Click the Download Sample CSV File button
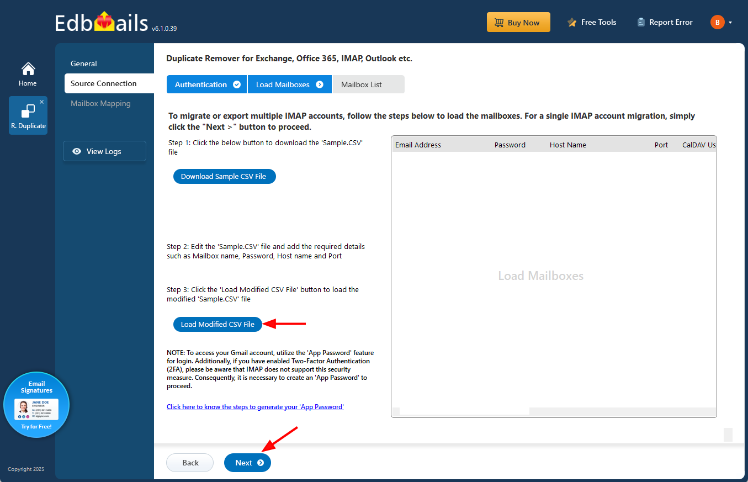Image resolution: width=748 pixels, height=482 pixels. [x=224, y=176]
